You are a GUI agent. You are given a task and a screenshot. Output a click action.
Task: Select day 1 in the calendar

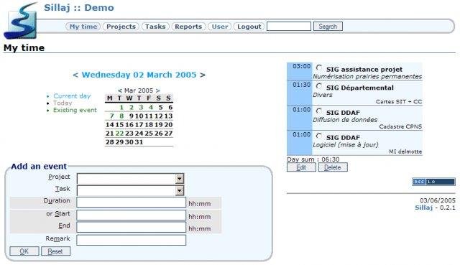[x=121, y=107]
